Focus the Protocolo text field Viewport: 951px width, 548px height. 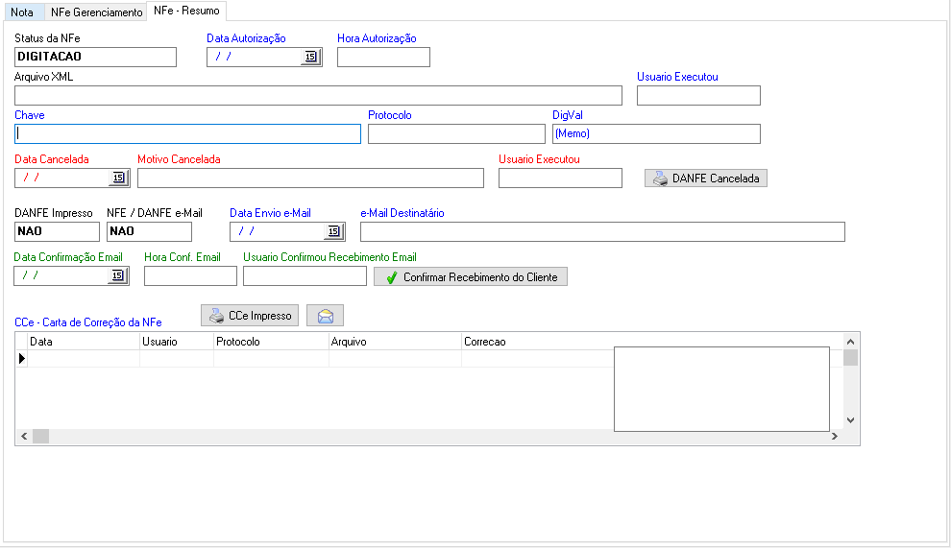click(455, 134)
